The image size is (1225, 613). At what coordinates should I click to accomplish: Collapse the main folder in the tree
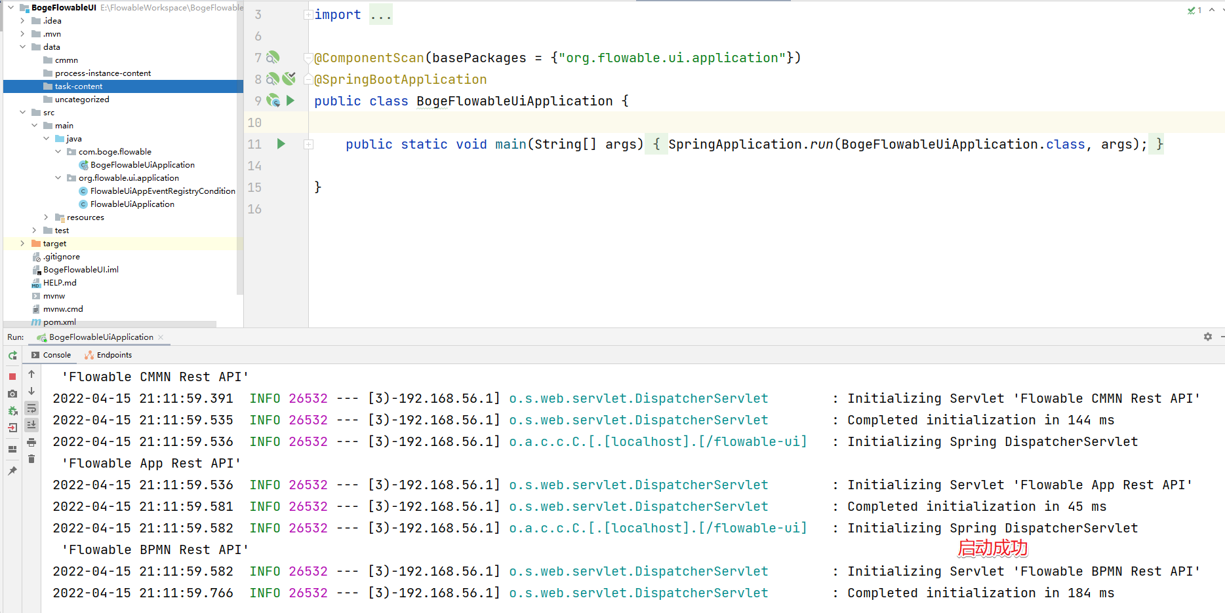tap(34, 126)
